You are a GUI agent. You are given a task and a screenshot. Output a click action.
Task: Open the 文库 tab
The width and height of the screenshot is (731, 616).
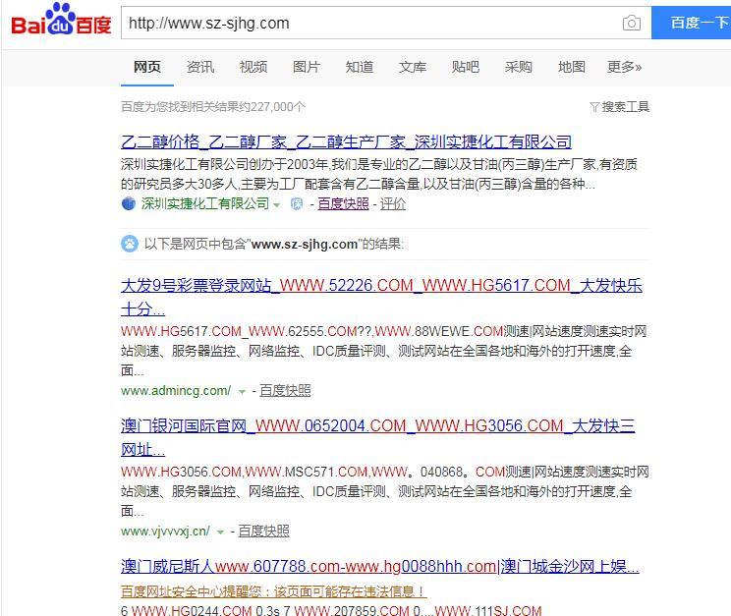(413, 67)
